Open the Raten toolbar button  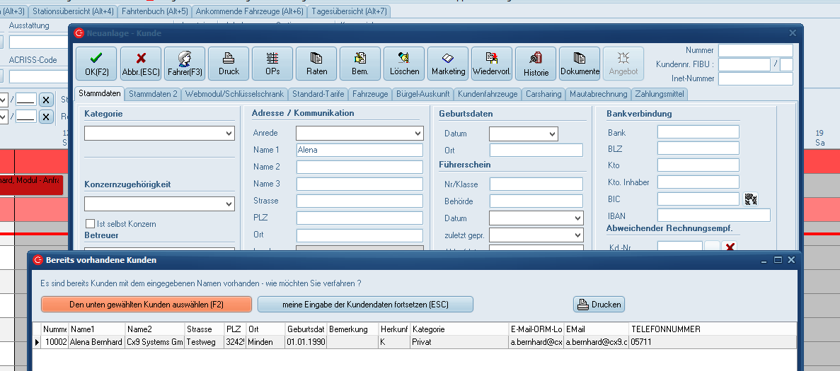[x=316, y=64]
